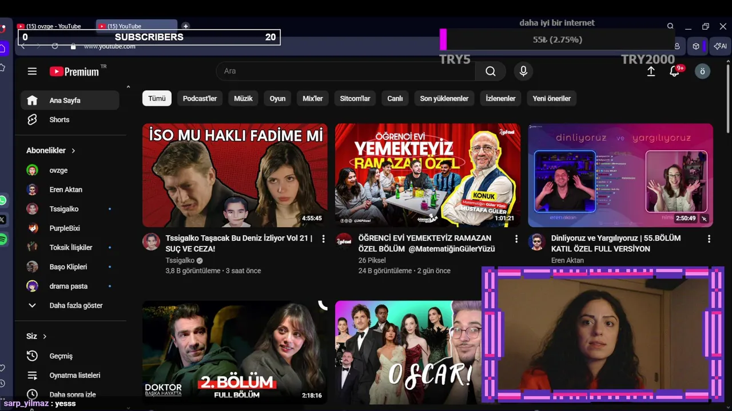Open ovzge channel avatar in subscriptions

pyautogui.click(x=33, y=170)
